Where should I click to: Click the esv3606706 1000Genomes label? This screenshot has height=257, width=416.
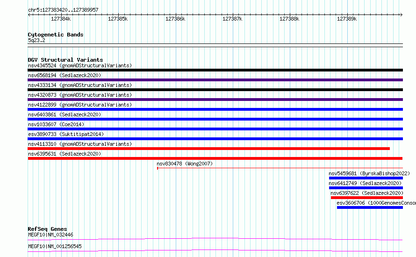coord(376,203)
